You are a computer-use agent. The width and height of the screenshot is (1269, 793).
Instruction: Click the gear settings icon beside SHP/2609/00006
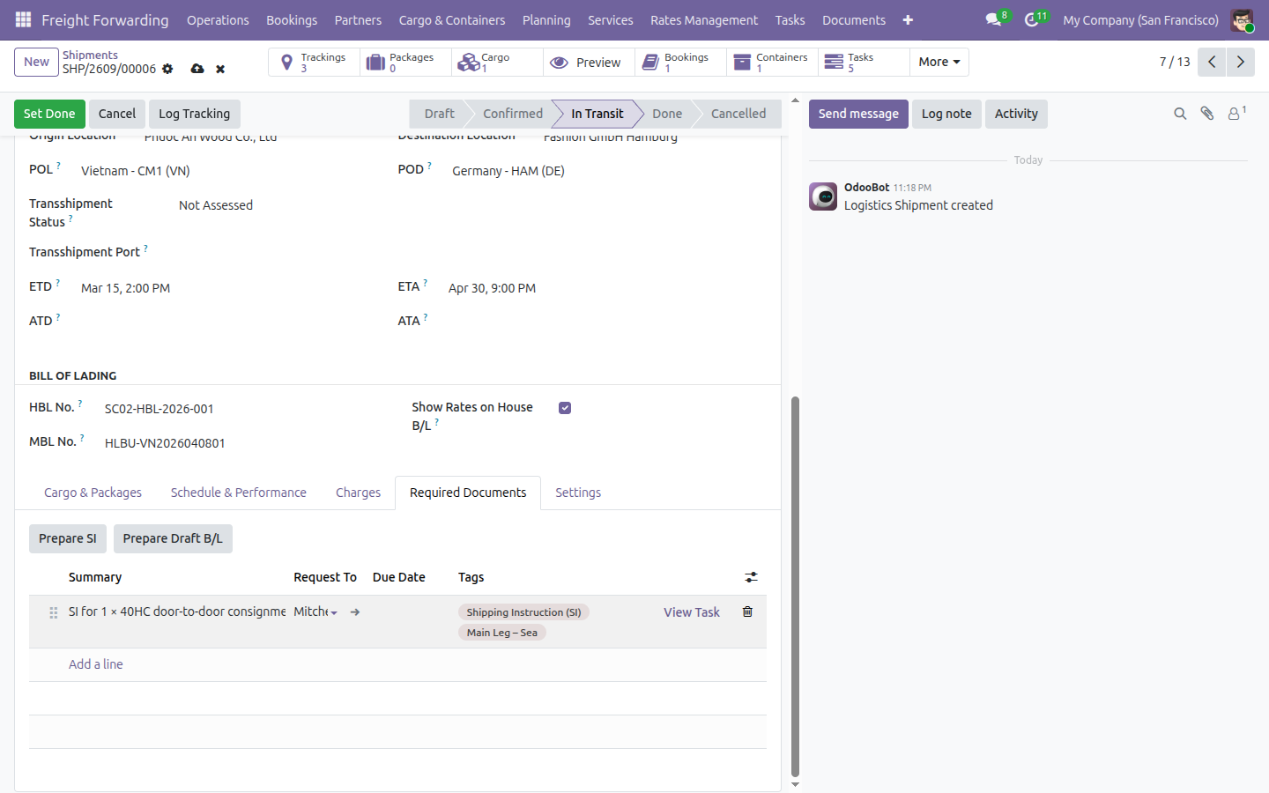[x=167, y=69]
